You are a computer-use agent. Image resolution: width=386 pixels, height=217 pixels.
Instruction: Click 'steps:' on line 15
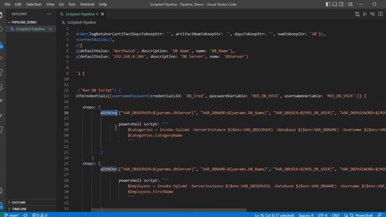coord(89,107)
